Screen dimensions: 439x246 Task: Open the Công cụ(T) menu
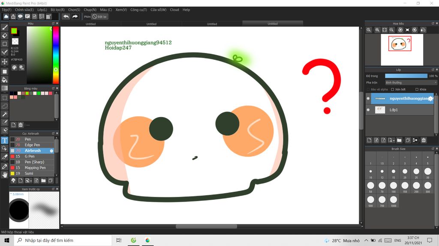point(138,9)
